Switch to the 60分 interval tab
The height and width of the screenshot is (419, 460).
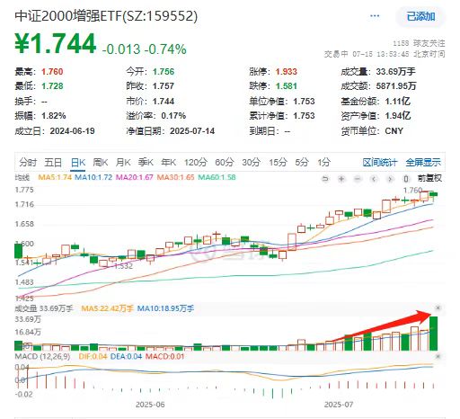pyautogui.click(x=225, y=163)
